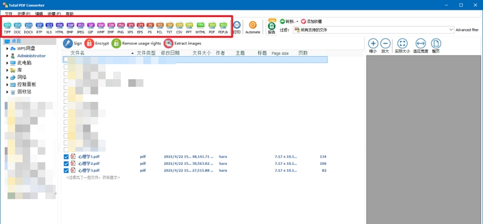Convert PDFs to TXT
The width and height of the screenshot is (483, 224).
click(170, 27)
